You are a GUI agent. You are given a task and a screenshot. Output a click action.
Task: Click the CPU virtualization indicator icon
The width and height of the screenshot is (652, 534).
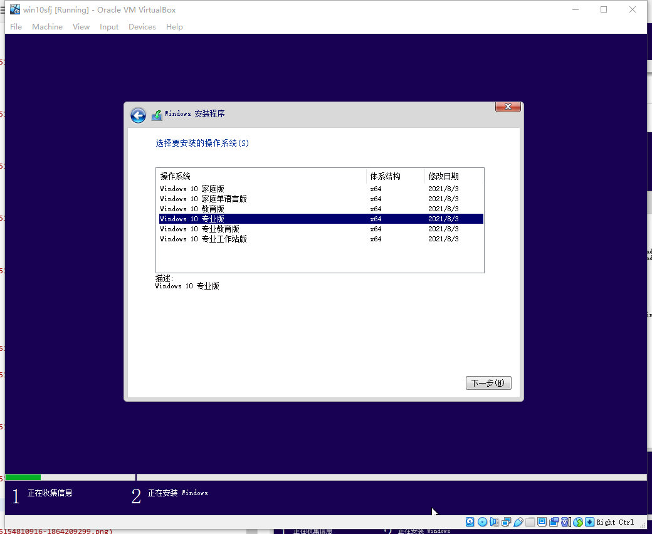565,522
